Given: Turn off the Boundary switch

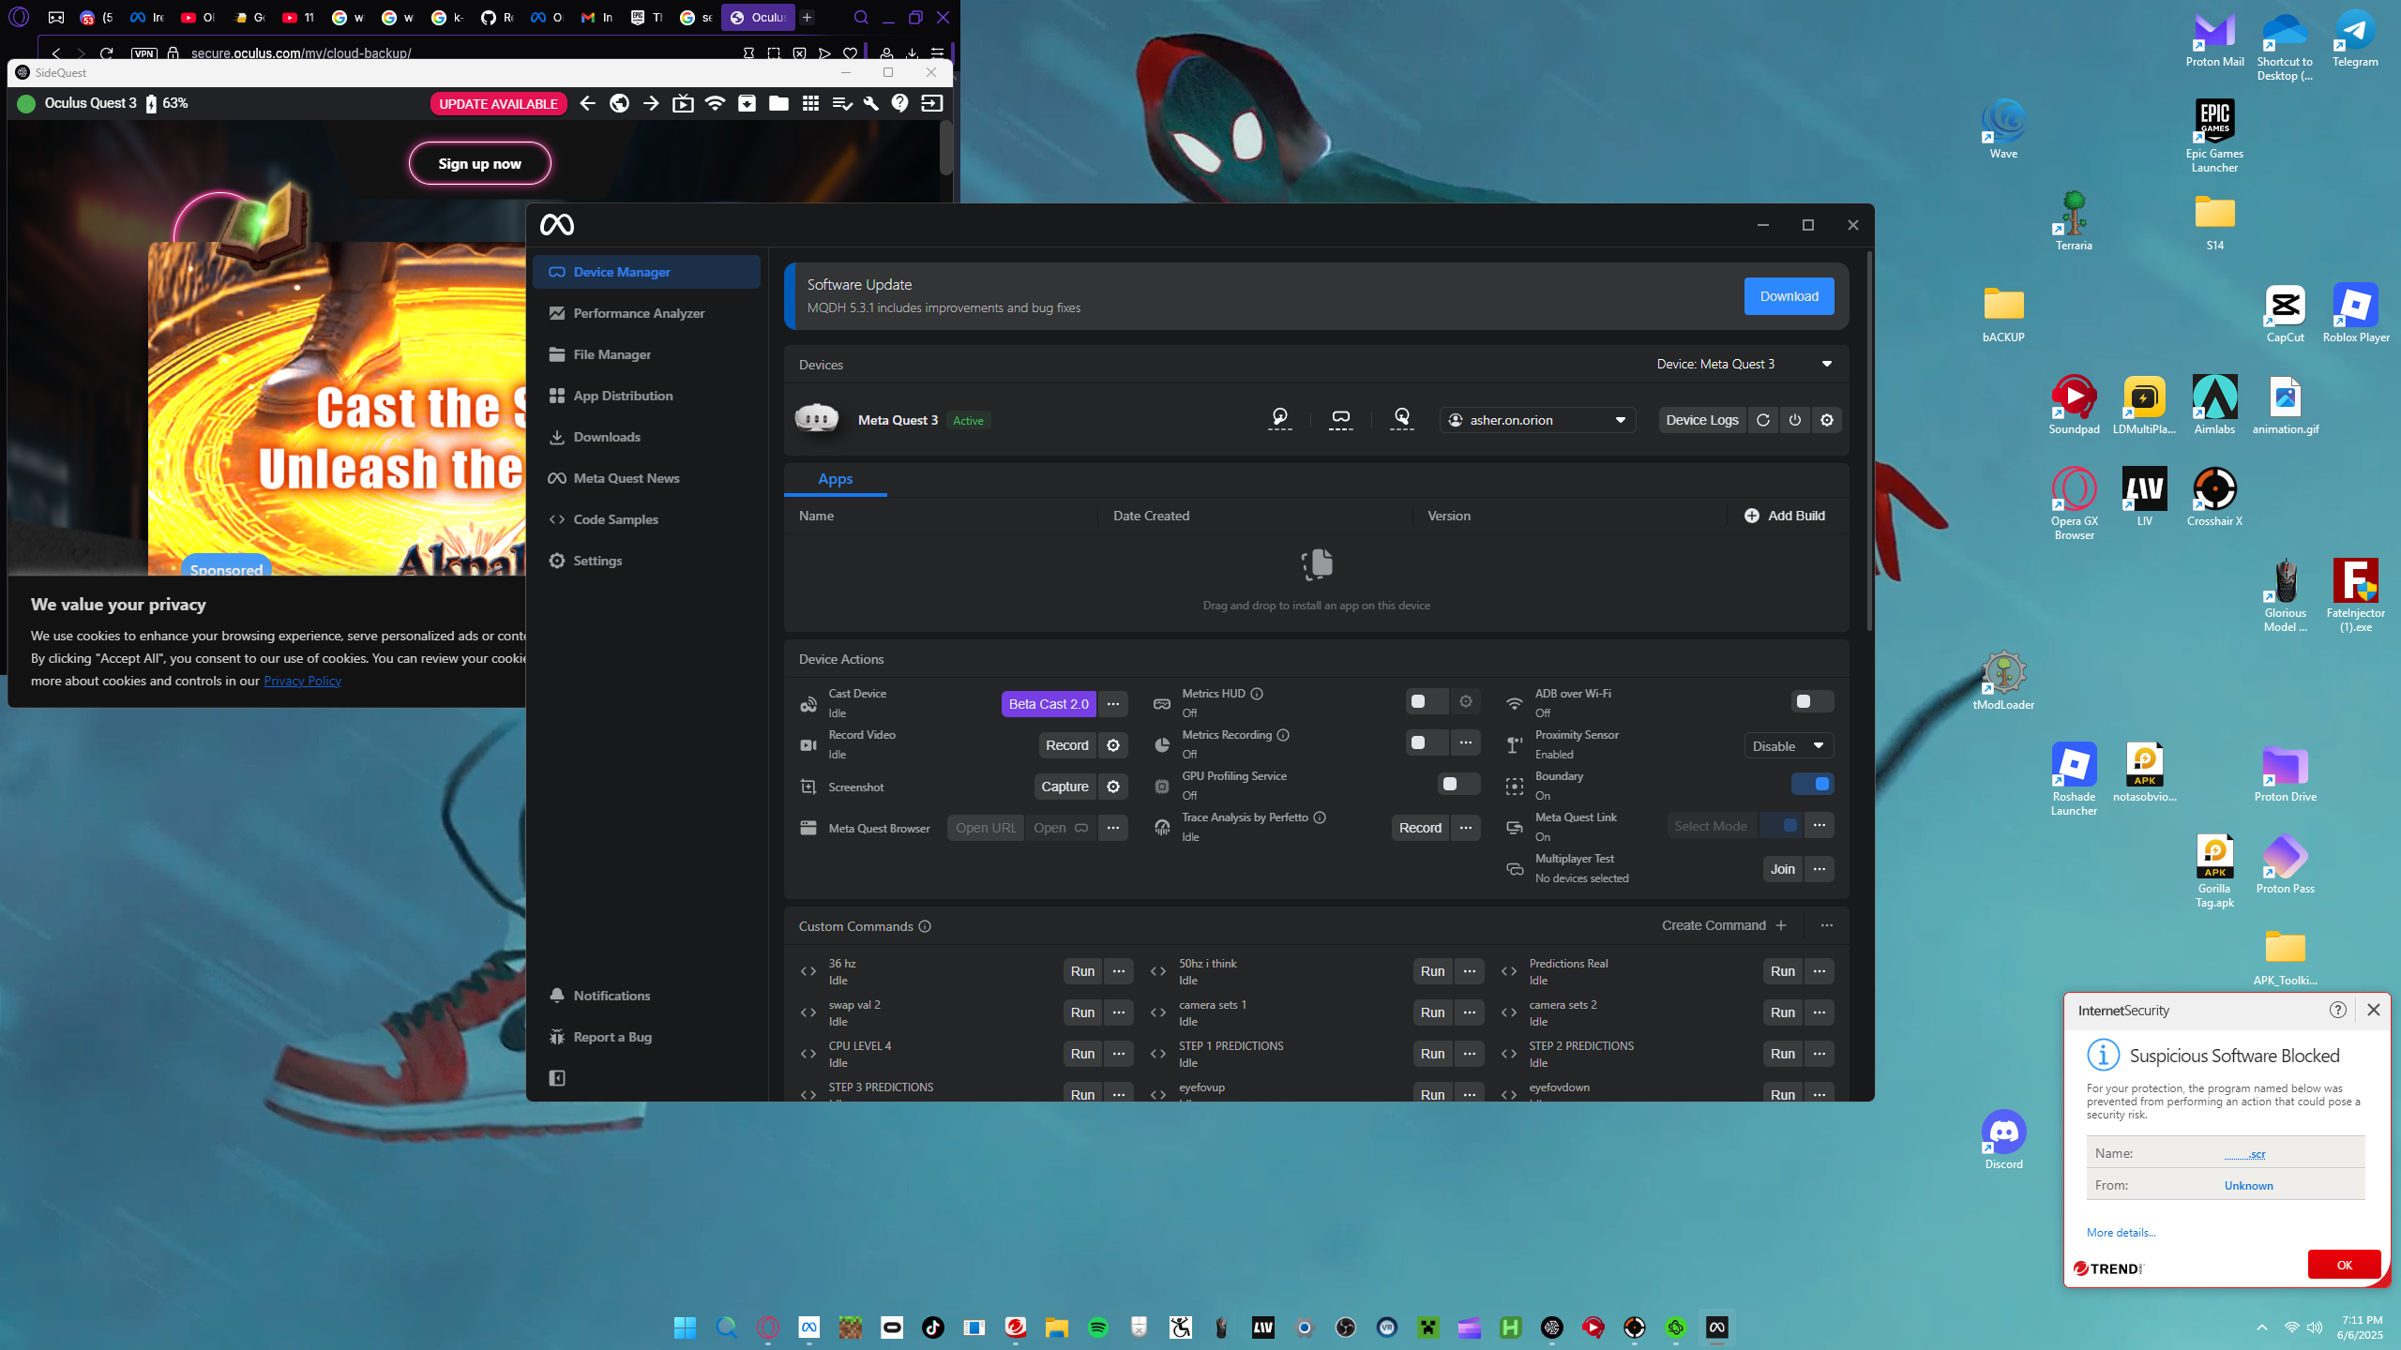Looking at the screenshot, I should click(1813, 784).
